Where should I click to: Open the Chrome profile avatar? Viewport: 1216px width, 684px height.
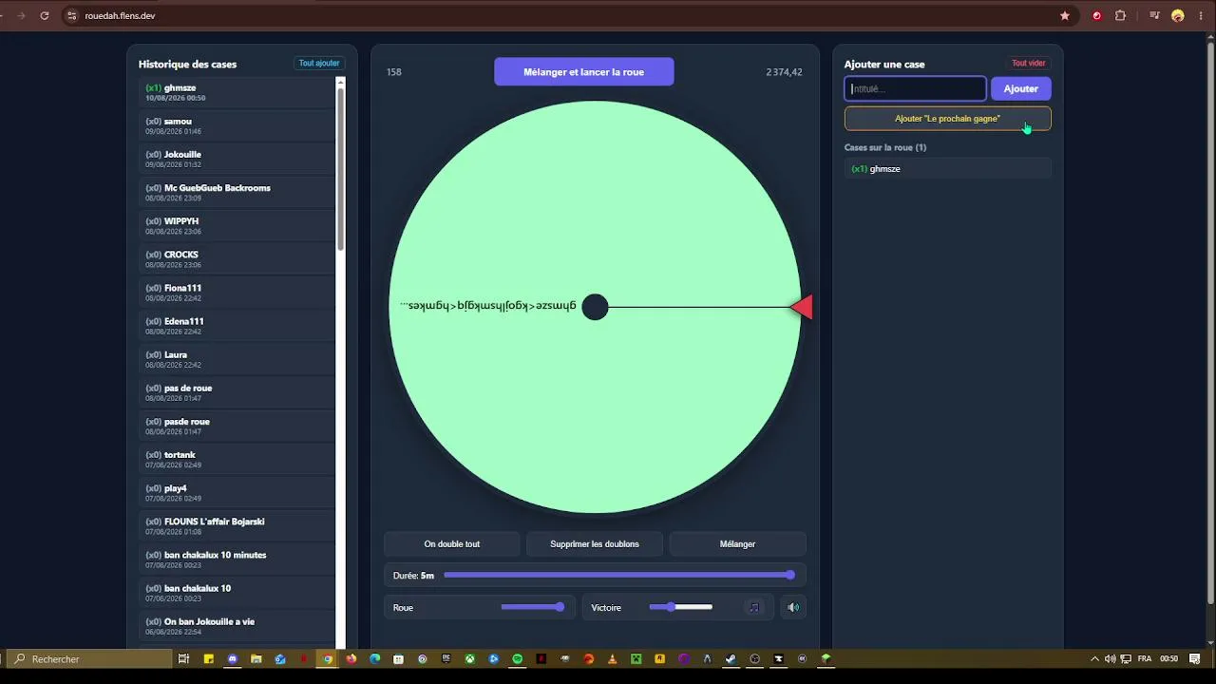tap(1178, 15)
